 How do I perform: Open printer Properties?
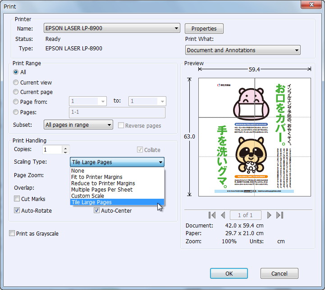click(204, 28)
